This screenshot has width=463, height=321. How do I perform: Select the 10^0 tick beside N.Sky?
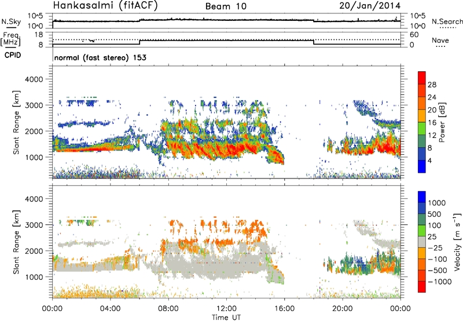point(35,26)
